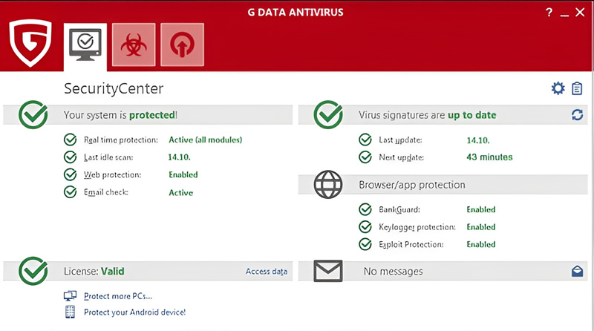Click the check icon for Email check

pos(70,192)
